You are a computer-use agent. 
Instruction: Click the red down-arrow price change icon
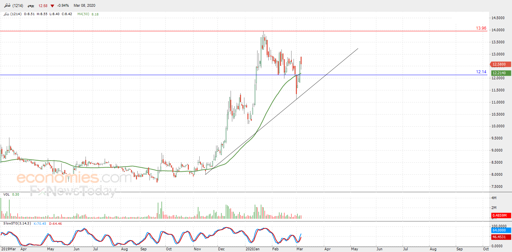52,6
